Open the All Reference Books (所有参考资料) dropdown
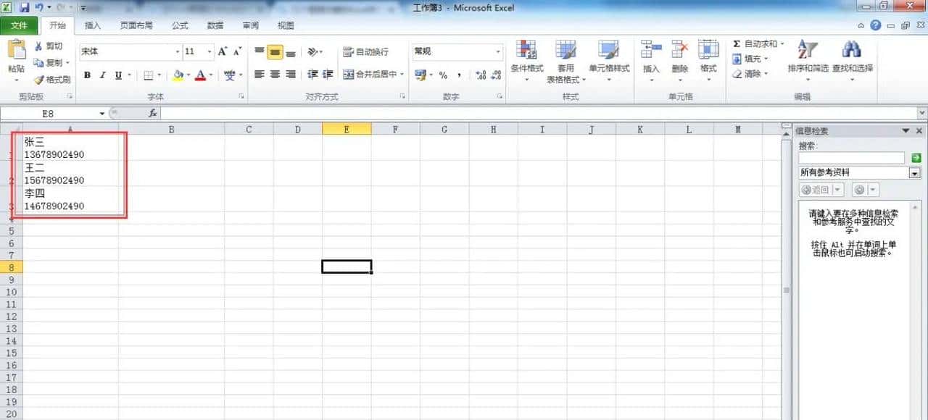 (x=915, y=173)
